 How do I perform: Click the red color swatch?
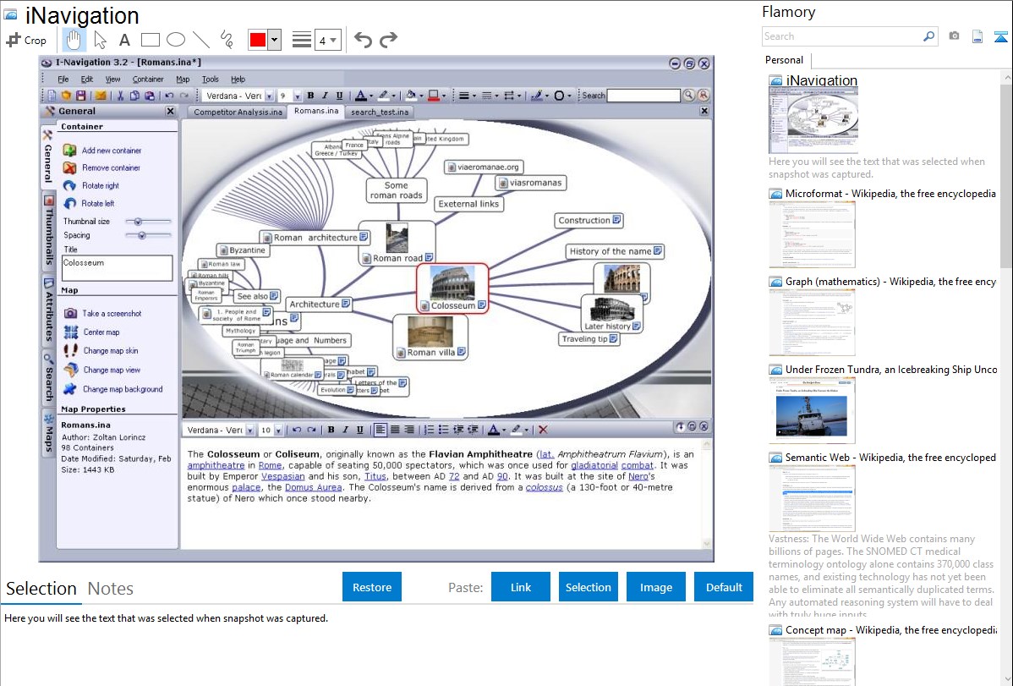click(258, 40)
